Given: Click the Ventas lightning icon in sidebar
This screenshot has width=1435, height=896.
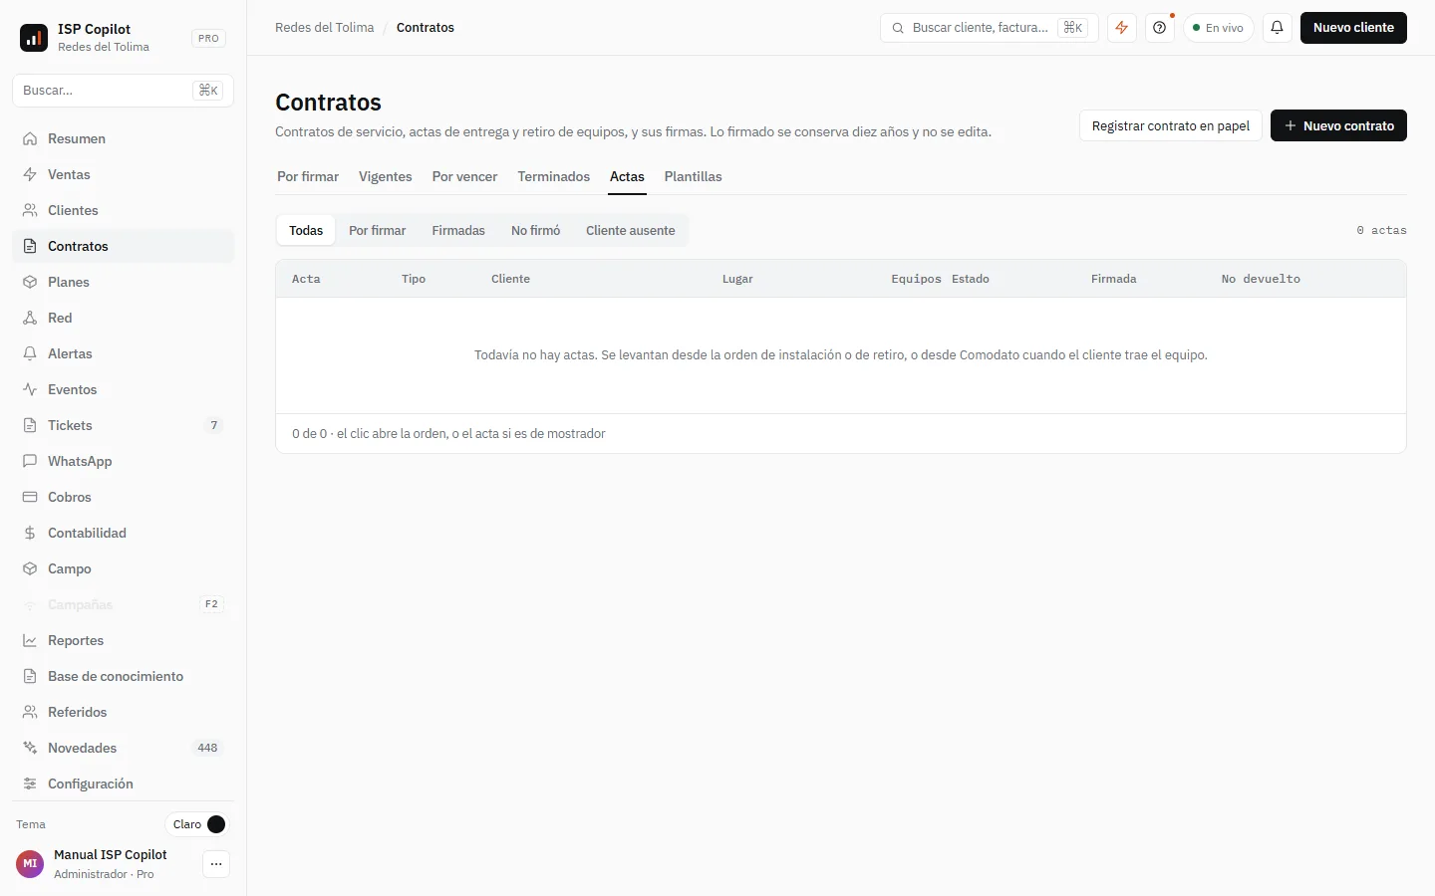Looking at the screenshot, I should coord(30,175).
